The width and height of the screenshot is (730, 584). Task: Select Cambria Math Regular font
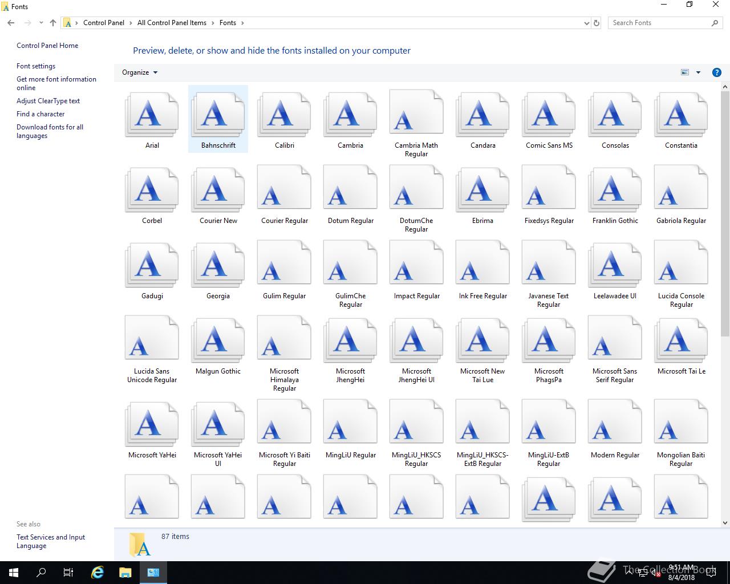tap(416, 112)
